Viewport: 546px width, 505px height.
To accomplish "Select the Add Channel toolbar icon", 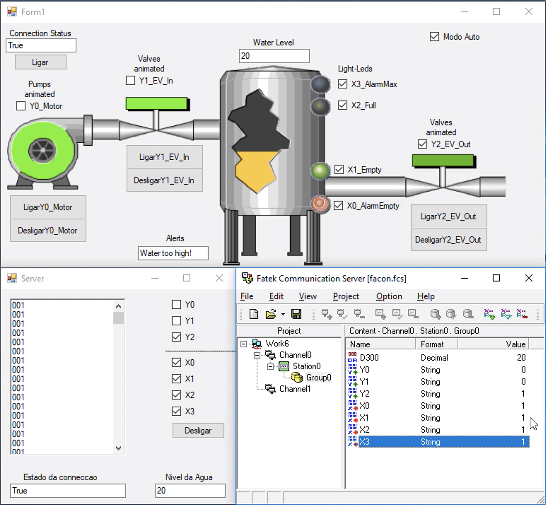I will (326, 314).
